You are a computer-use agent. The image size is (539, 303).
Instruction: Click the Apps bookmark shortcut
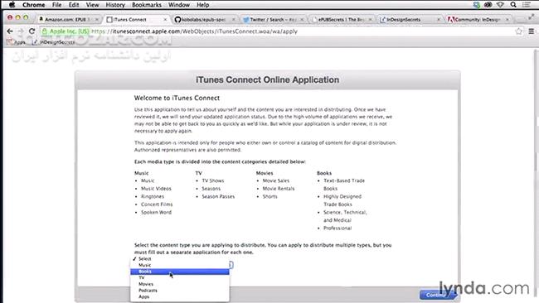pos(16,42)
